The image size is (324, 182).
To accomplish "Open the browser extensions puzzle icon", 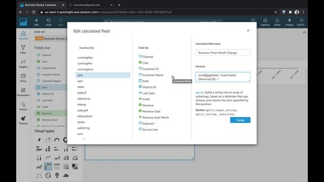I will click(x=290, y=12).
